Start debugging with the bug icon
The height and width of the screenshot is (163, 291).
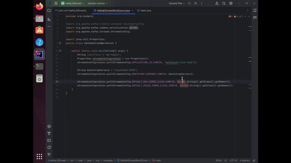(196, 3)
